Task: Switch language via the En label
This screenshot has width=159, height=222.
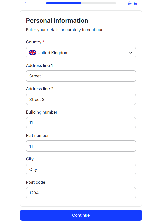Action: 136,3
